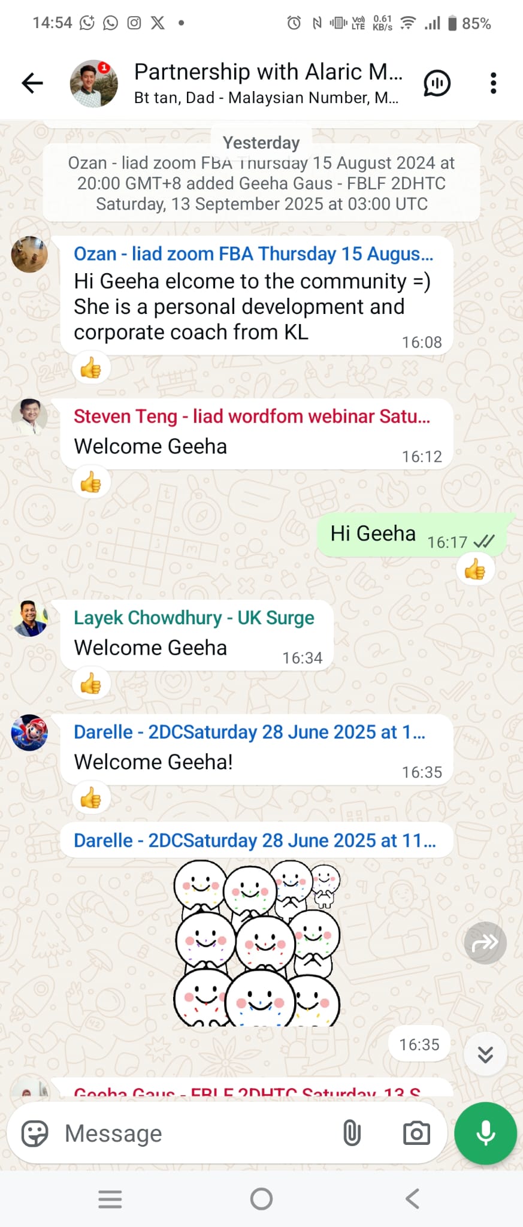
Task: Open group info via Partnership with Alaric title
Action: [268, 72]
